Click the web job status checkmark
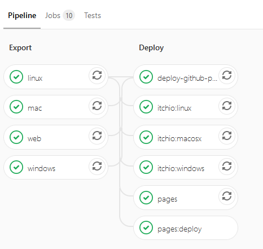The height and width of the screenshot is (249, 263). [16, 137]
